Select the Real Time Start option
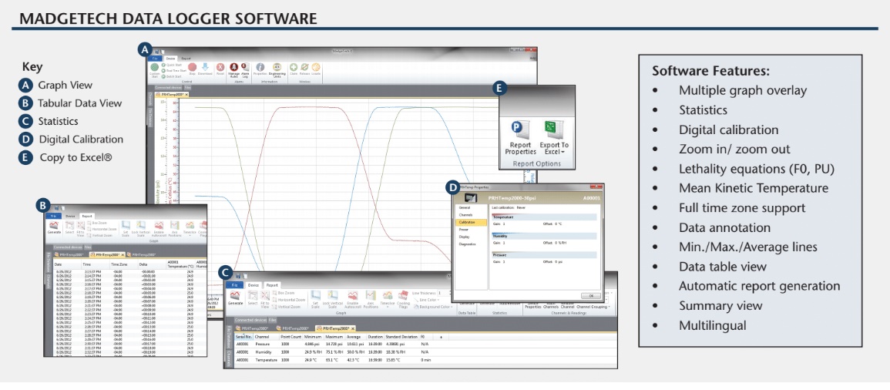This screenshot has width=890, height=390. (174, 69)
